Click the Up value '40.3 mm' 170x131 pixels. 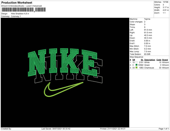148,35
